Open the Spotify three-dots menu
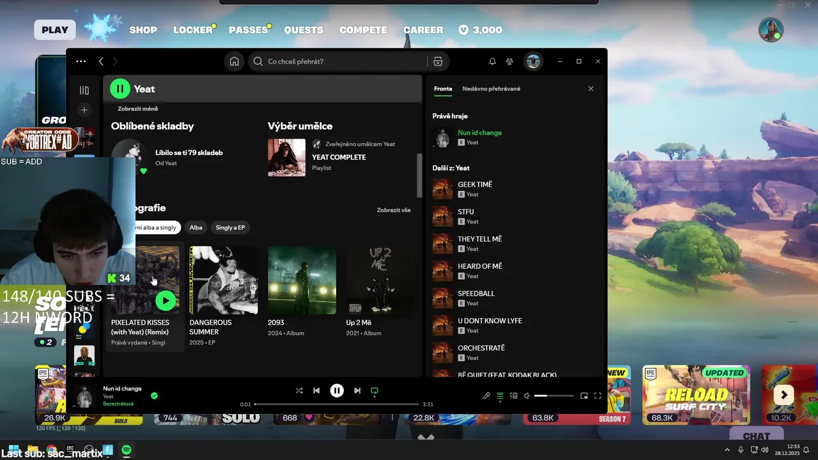This screenshot has height=460, width=818. click(x=81, y=61)
